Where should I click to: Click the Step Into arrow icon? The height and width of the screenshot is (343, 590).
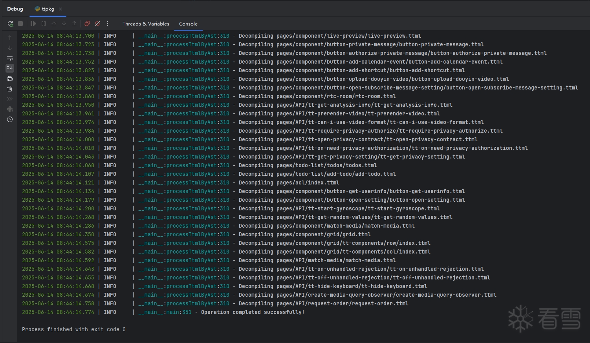click(64, 24)
